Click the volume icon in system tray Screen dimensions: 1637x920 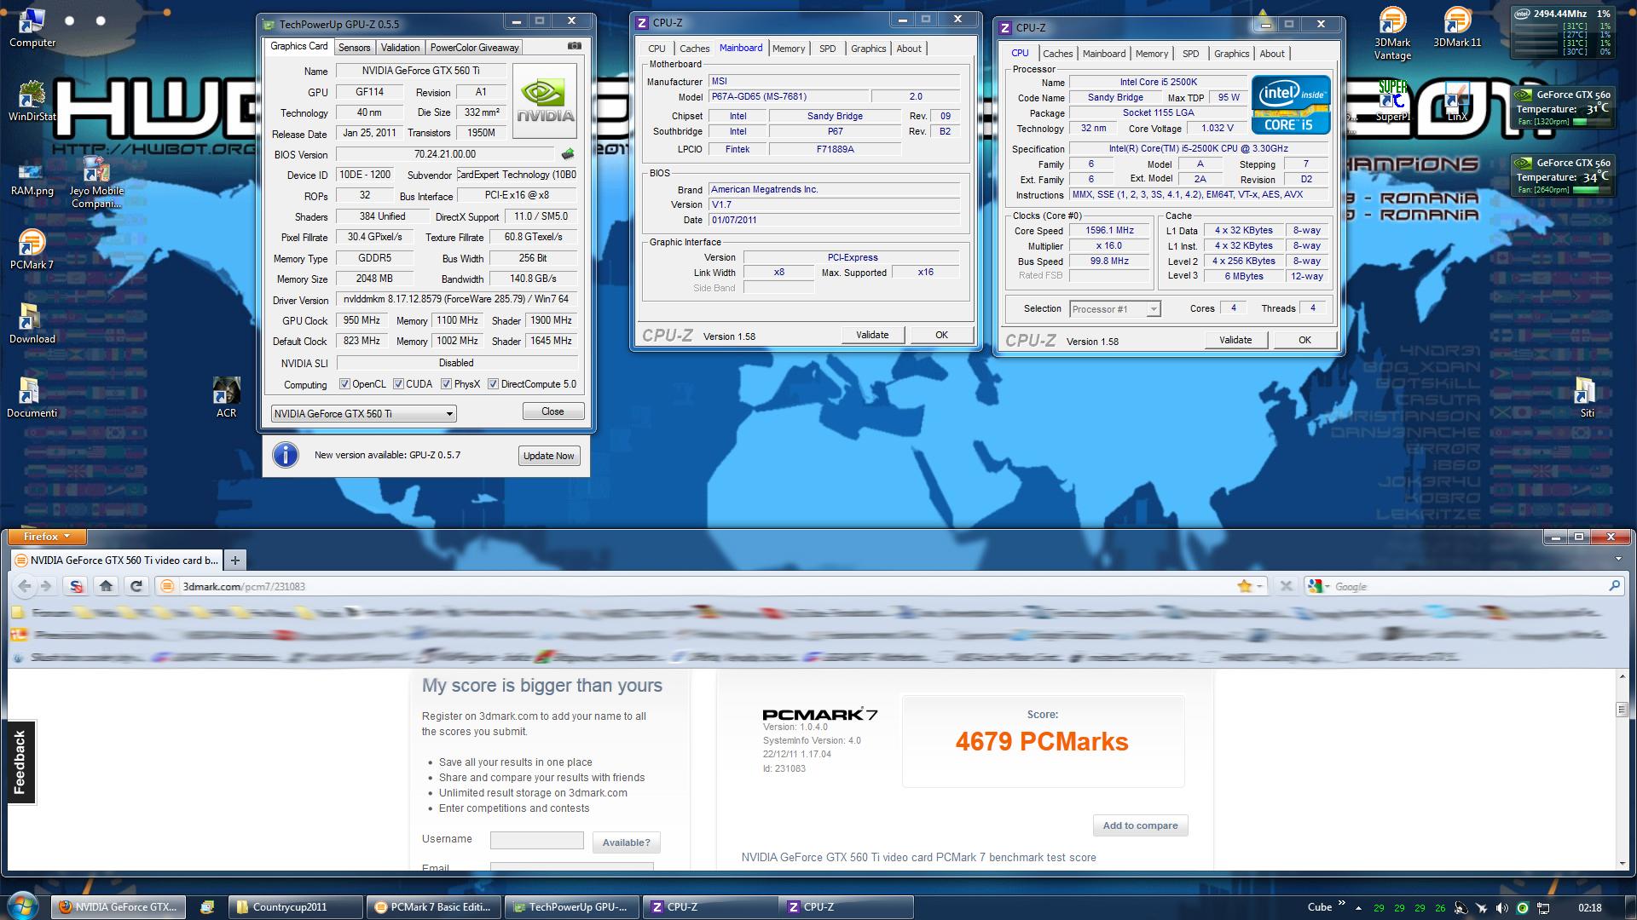[x=1502, y=908]
